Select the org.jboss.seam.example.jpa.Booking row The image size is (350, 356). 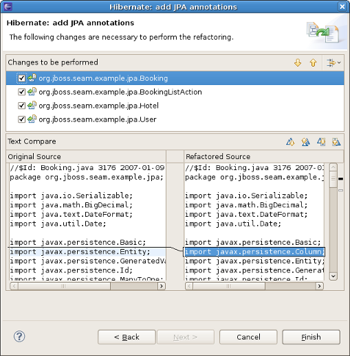[x=175, y=78]
